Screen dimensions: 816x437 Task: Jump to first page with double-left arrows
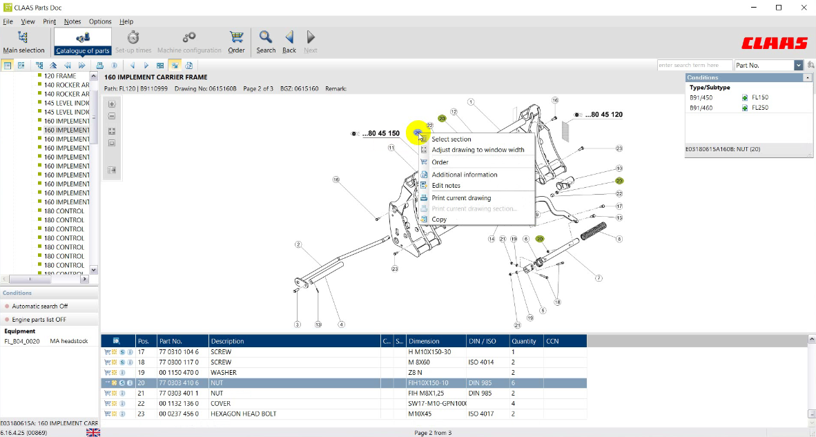[68, 66]
